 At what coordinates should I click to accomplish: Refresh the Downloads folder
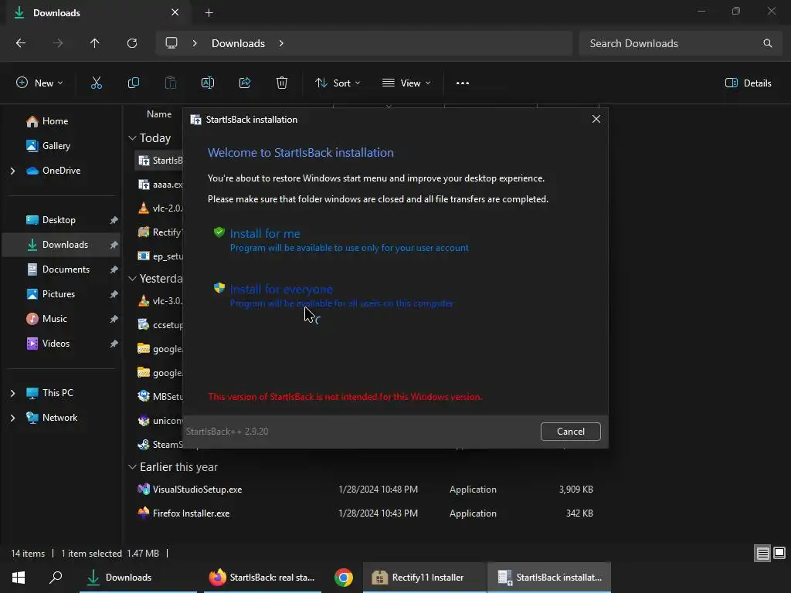(x=132, y=43)
